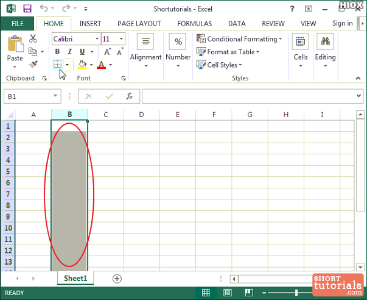Open the FORMULAS tab
Image resolution: width=367 pixels, height=300 pixels.
pos(195,23)
